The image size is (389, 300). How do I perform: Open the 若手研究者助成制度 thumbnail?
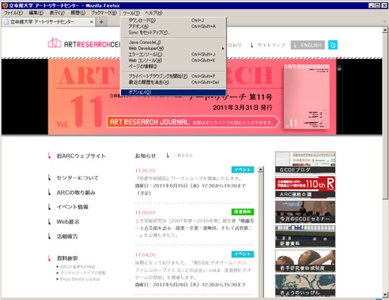point(305,261)
